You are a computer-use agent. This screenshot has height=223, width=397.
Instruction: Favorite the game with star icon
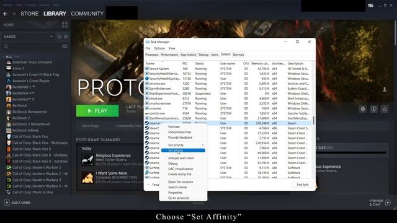[x=385, y=109]
